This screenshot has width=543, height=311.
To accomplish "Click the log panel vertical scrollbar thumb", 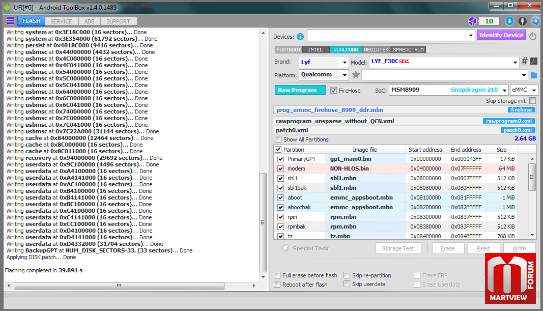I will pyautogui.click(x=263, y=222).
